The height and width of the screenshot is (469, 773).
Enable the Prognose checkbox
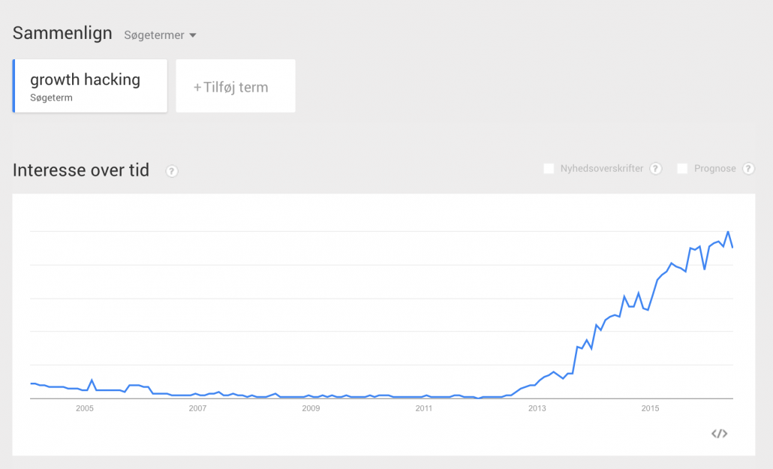coord(682,169)
